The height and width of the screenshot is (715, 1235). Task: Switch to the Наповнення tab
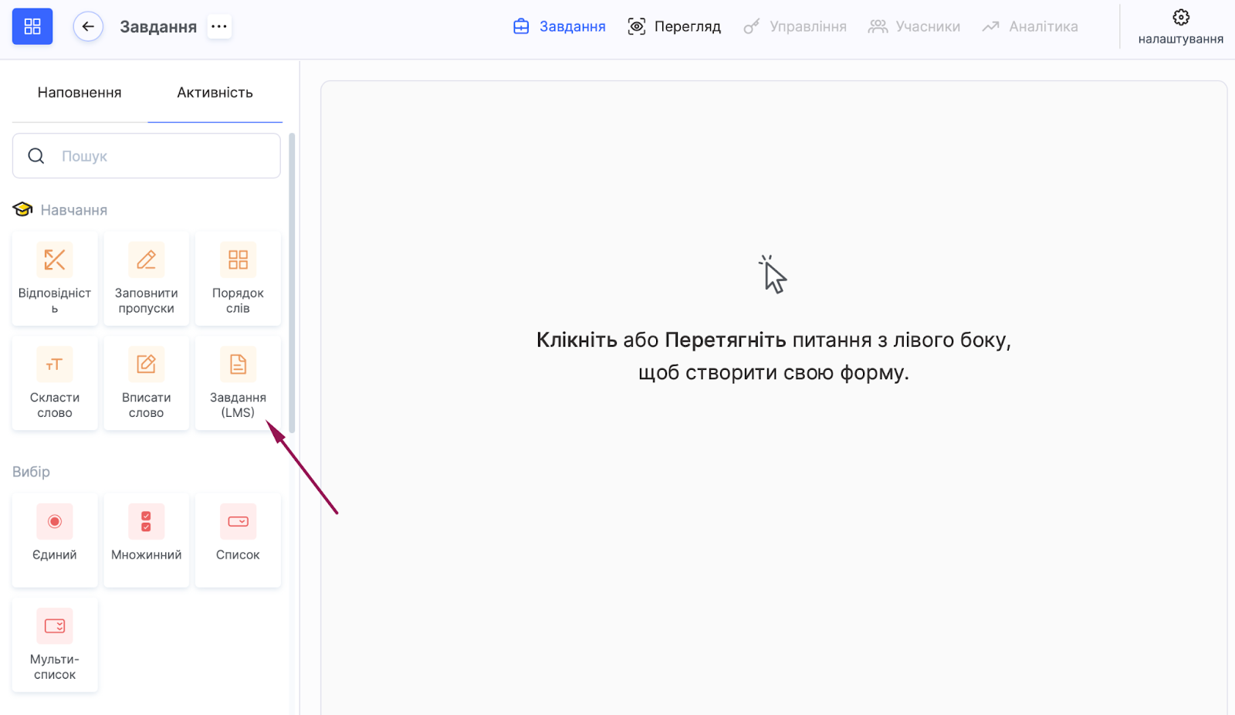coord(80,93)
